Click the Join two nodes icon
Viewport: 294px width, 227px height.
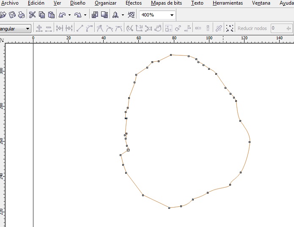tap(60, 28)
